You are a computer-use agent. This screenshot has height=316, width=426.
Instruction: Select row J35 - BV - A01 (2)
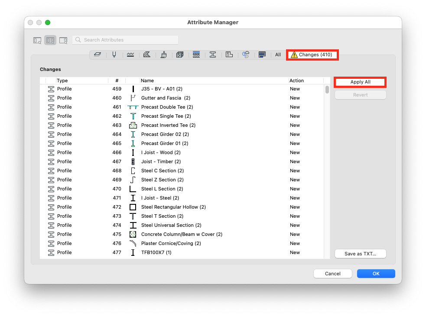(182, 89)
